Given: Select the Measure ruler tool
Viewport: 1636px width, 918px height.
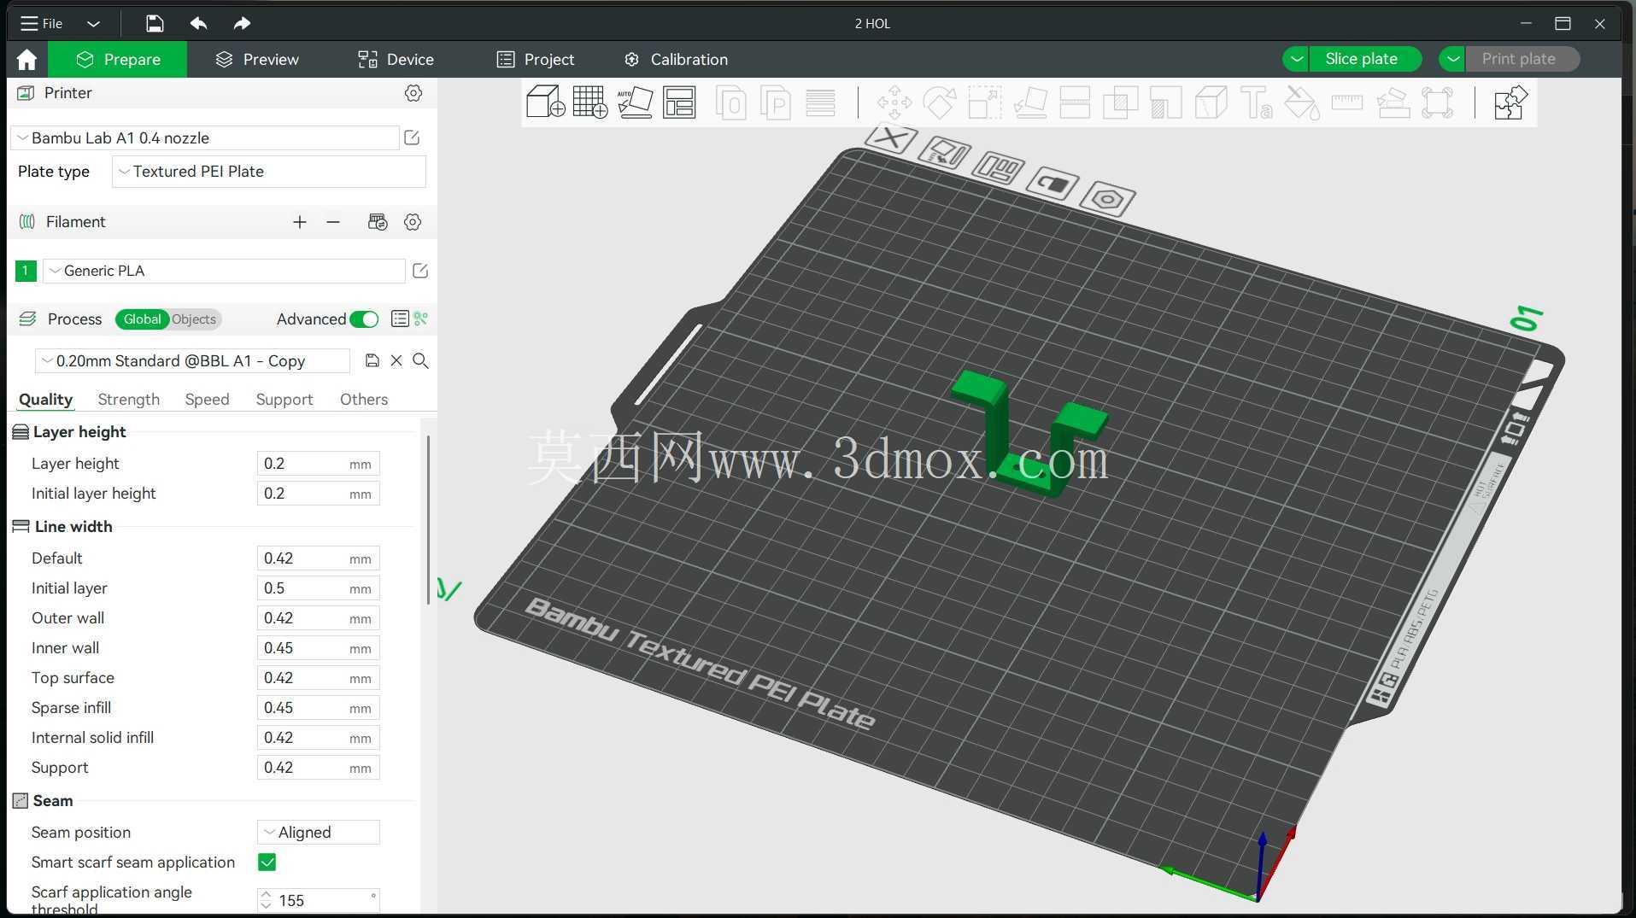Looking at the screenshot, I should 1347,102.
